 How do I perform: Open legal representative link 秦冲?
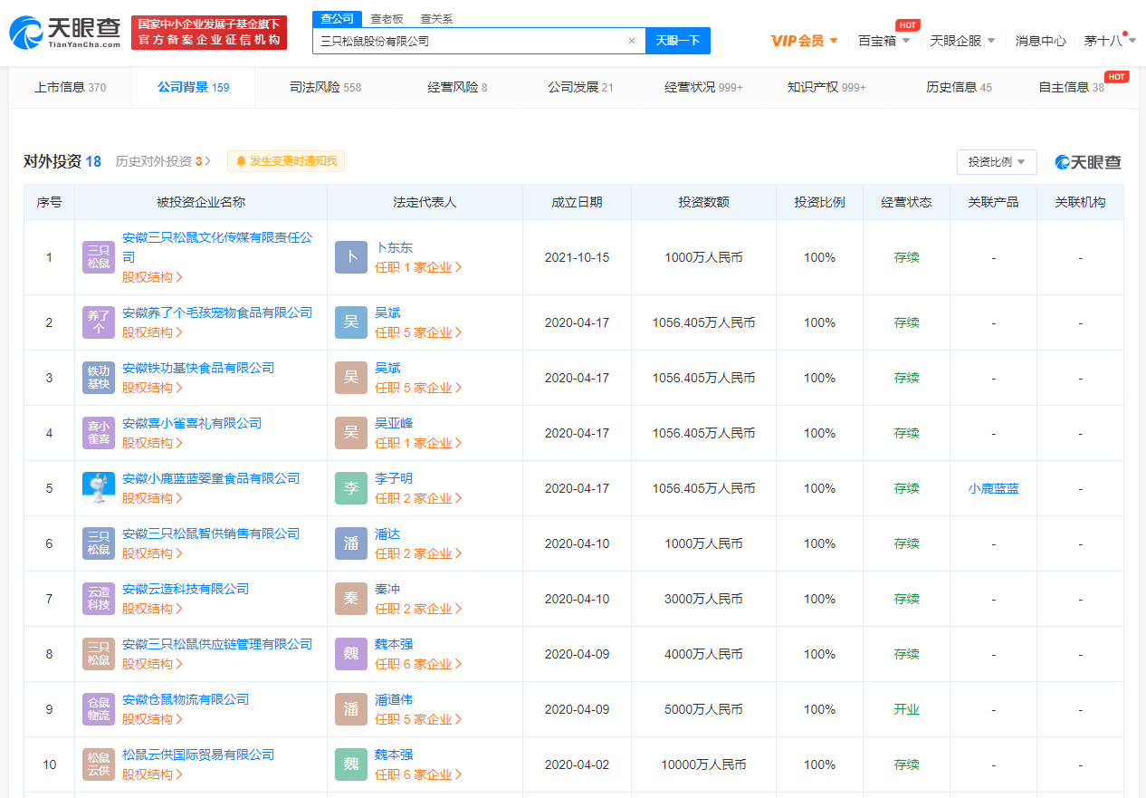pos(387,589)
